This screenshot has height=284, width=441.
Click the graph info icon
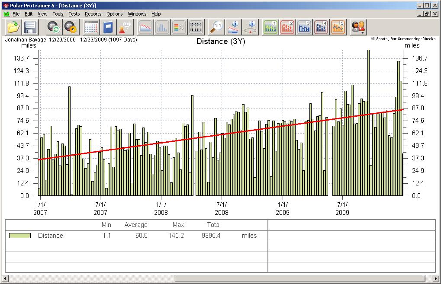click(234, 27)
